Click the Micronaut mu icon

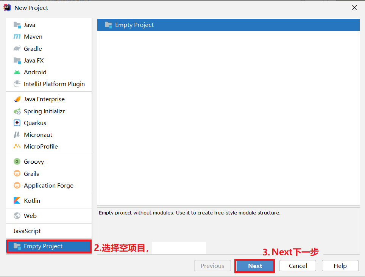tap(17, 135)
